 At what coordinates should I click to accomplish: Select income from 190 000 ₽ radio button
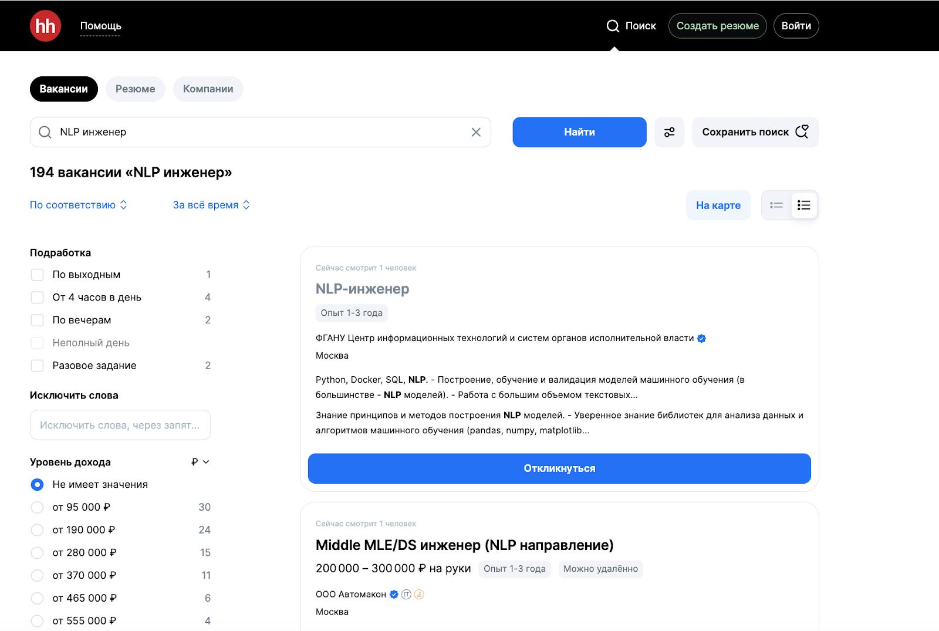(x=37, y=530)
